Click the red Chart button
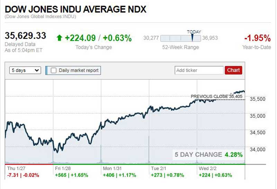 coord(233,70)
